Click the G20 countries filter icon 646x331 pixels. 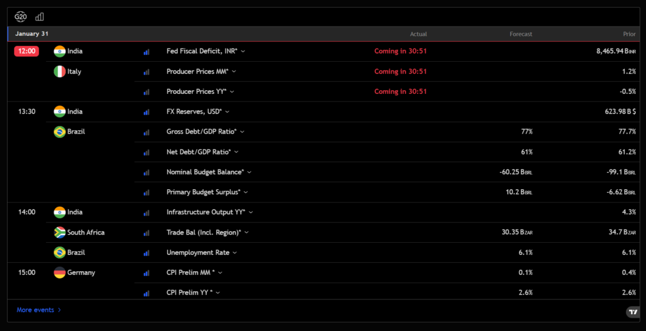tap(21, 16)
